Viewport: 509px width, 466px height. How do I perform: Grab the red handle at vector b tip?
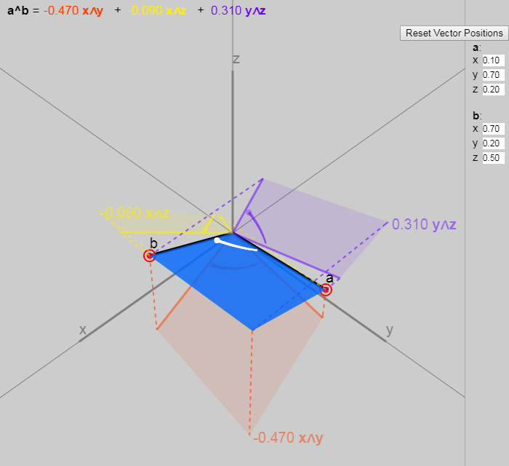click(x=149, y=256)
